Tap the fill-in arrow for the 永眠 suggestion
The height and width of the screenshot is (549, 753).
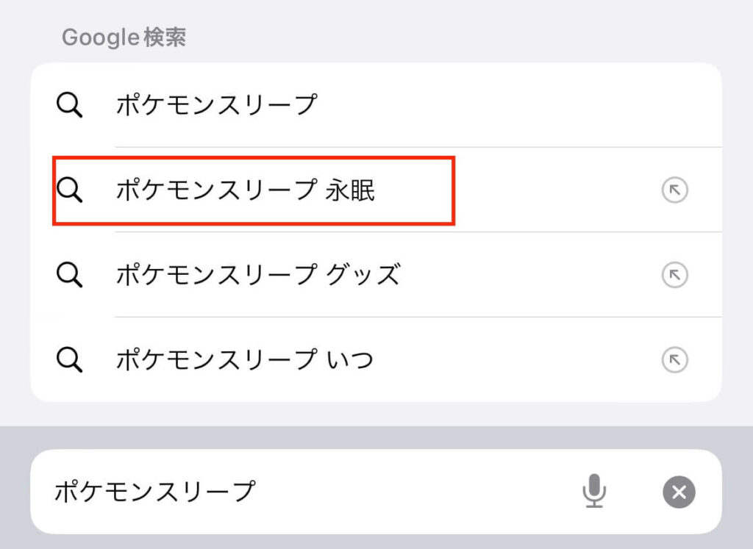pyautogui.click(x=674, y=191)
